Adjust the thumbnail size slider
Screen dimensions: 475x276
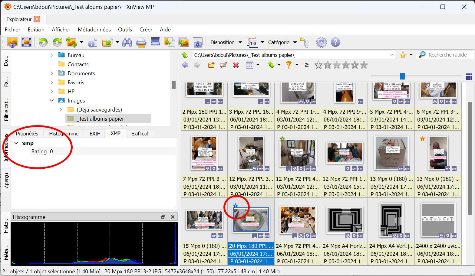[402, 76]
